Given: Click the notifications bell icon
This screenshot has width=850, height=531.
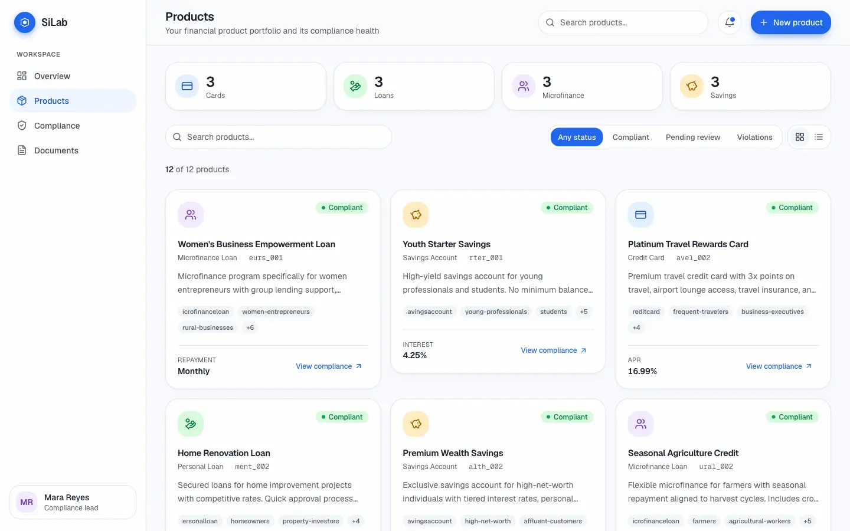Looking at the screenshot, I should (x=730, y=22).
